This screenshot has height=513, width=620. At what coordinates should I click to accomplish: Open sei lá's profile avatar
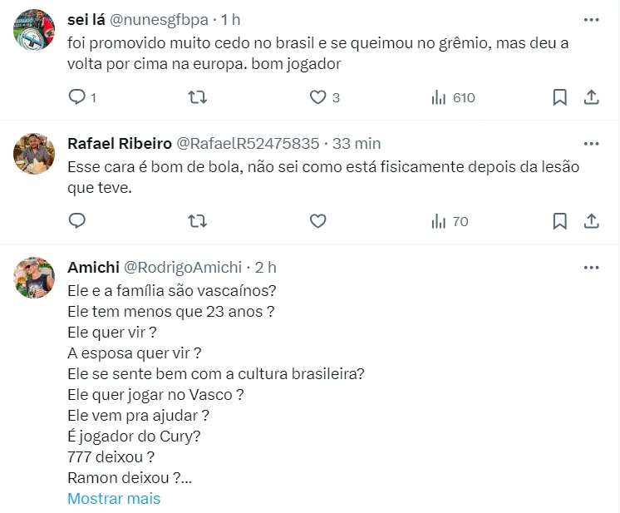[x=35, y=31]
